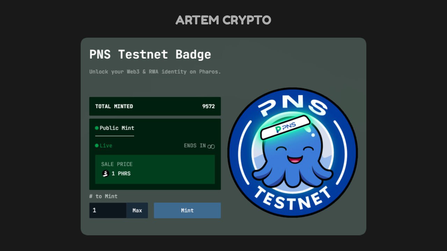The width and height of the screenshot is (447, 251).
Task: Click the '# to Mint' label
Action: pyautogui.click(x=103, y=196)
